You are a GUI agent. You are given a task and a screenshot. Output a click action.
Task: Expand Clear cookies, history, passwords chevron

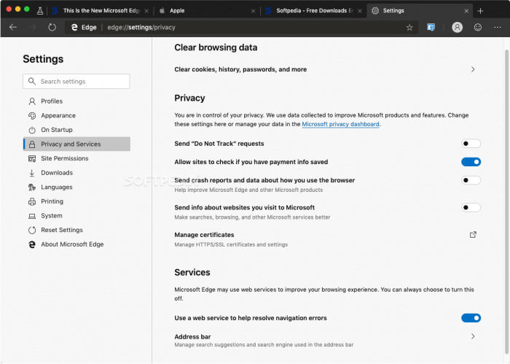(473, 70)
